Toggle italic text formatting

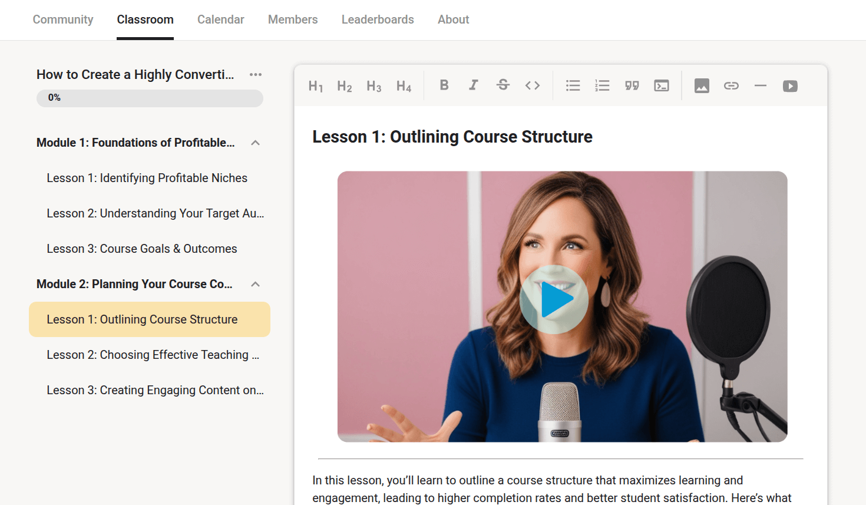click(x=474, y=85)
